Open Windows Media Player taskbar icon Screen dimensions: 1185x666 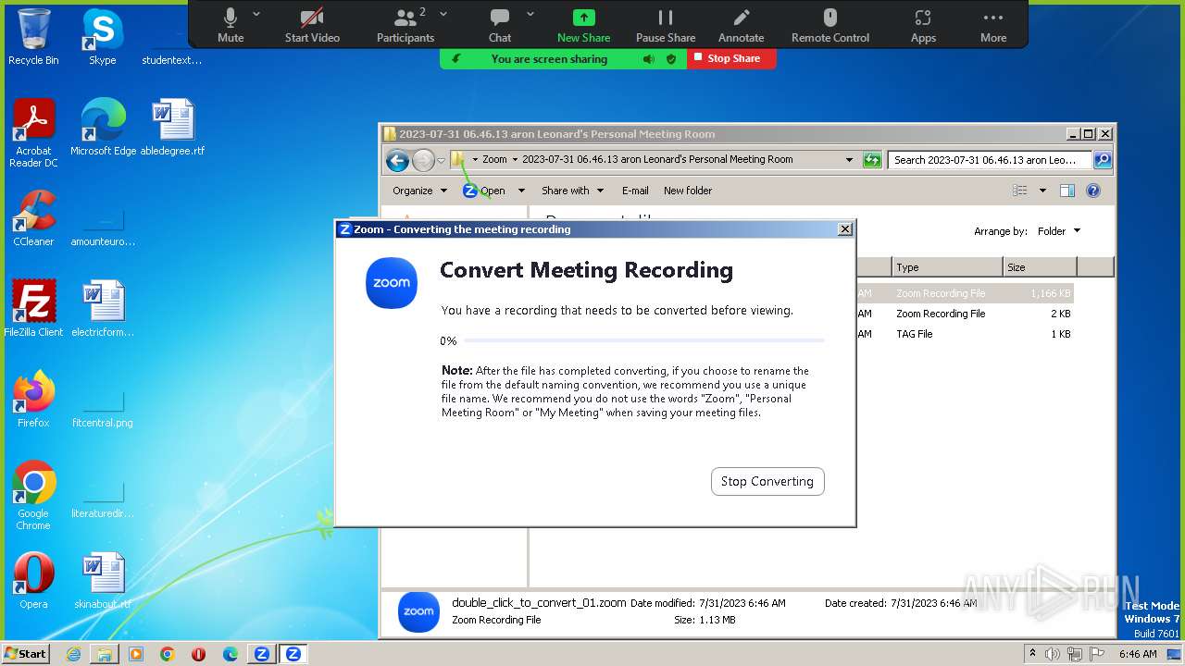click(x=136, y=654)
